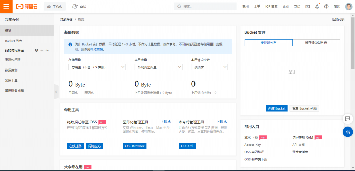Image resolution: width=355 pixels, height=171 pixels.
Task: Click the info icon in the blue notice
Action: pos(70,44)
